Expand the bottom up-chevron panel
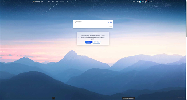This screenshot has height=100, width=187. point(53,98)
